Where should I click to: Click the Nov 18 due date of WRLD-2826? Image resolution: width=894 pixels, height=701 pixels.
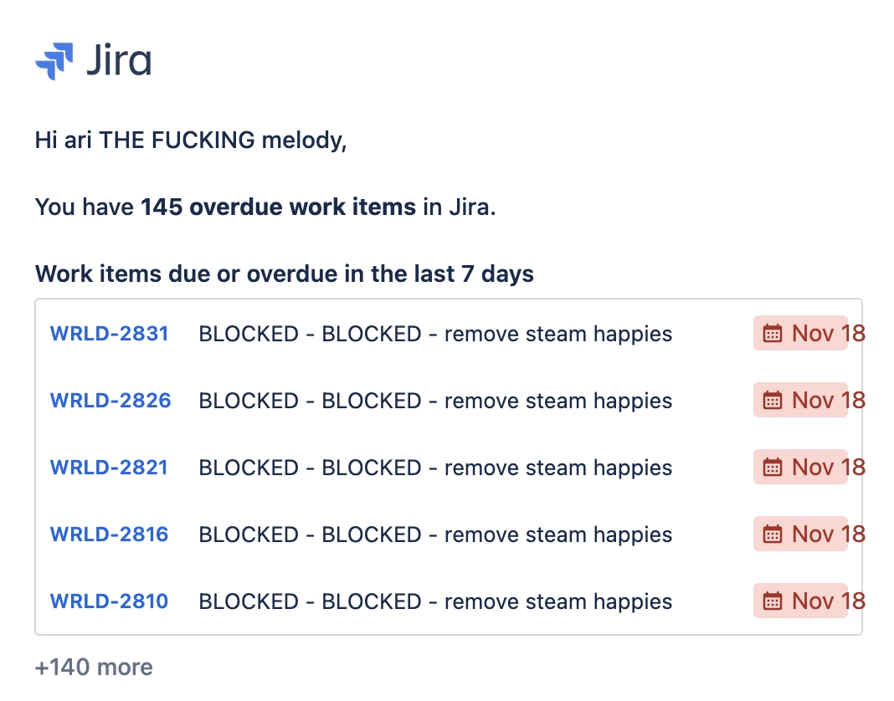click(x=829, y=400)
